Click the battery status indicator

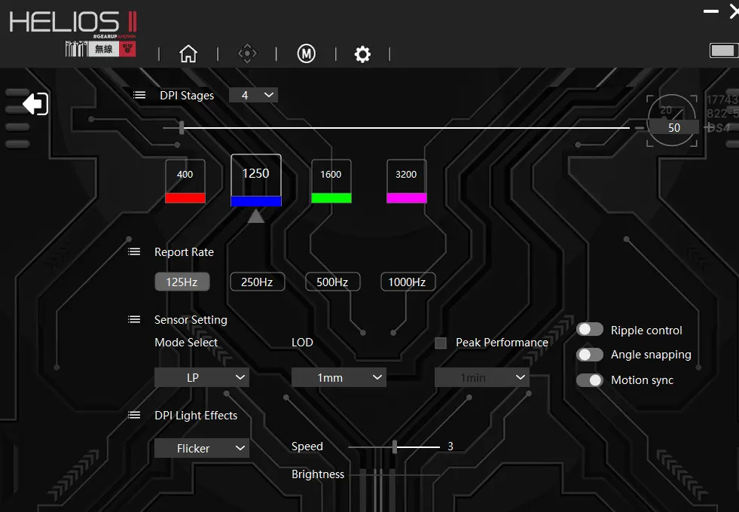click(x=724, y=50)
